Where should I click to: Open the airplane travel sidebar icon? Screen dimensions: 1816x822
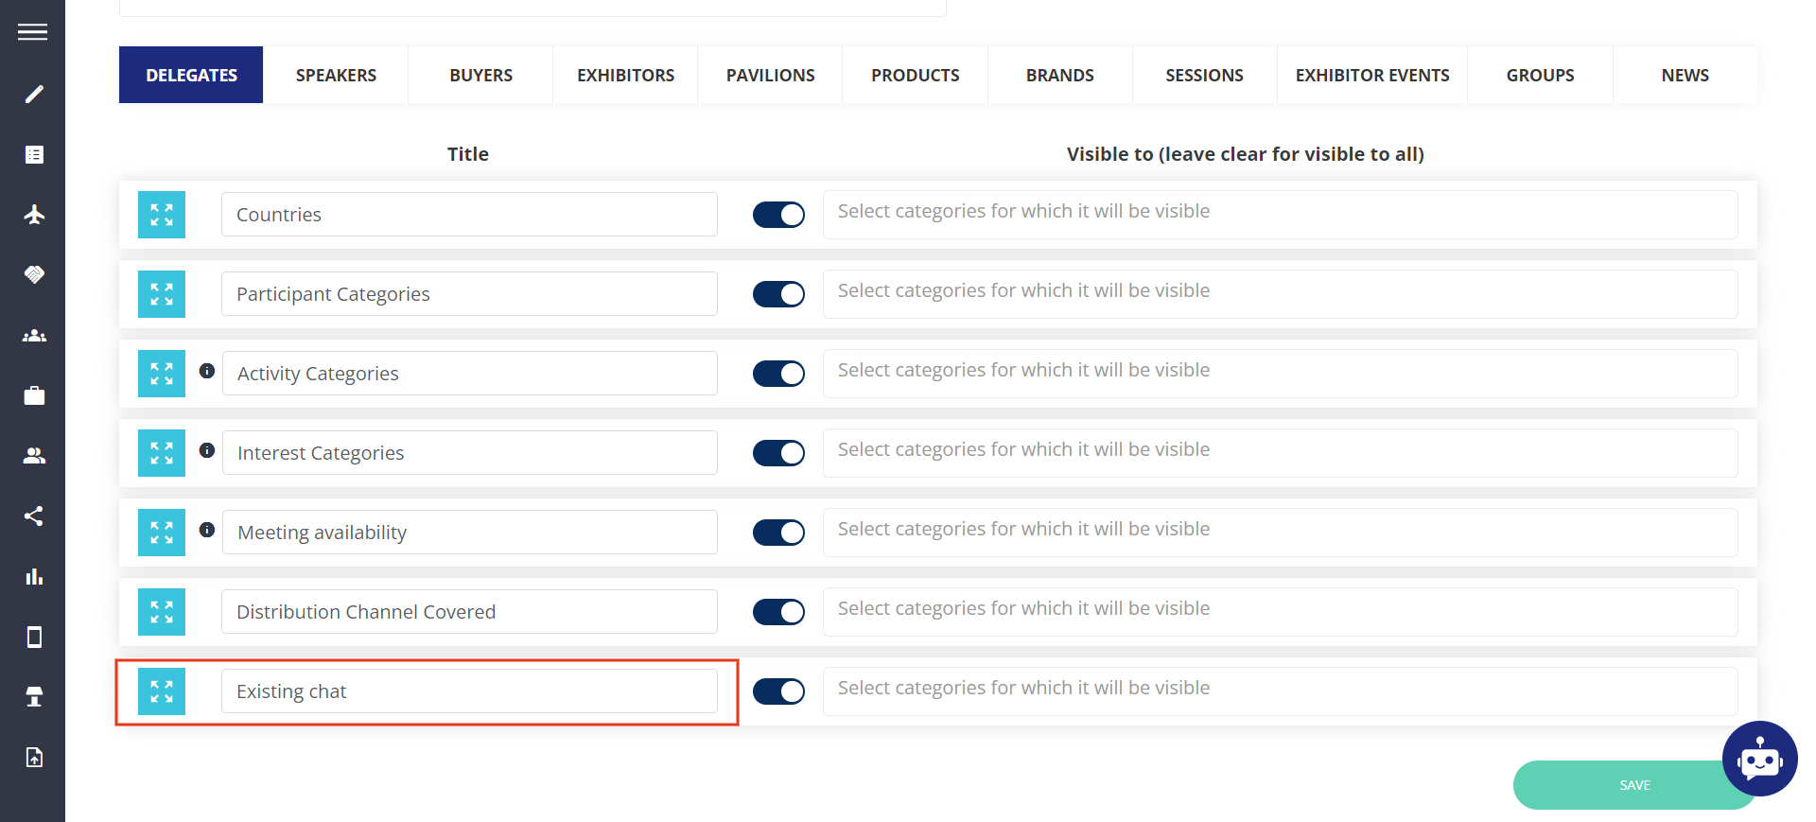pos(34,215)
